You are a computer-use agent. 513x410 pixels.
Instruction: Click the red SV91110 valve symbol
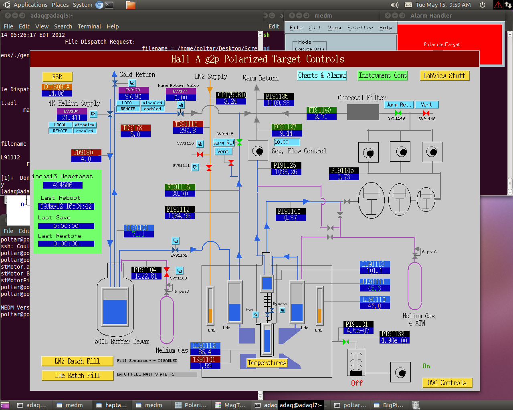point(200,154)
